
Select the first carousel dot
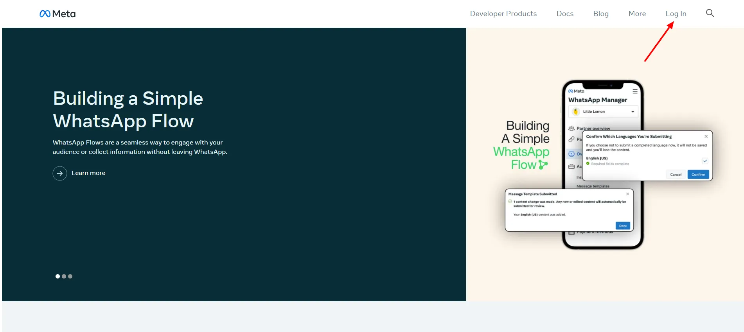tap(58, 276)
